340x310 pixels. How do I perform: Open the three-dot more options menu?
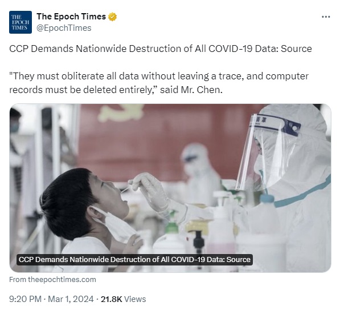[x=326, y=17]
